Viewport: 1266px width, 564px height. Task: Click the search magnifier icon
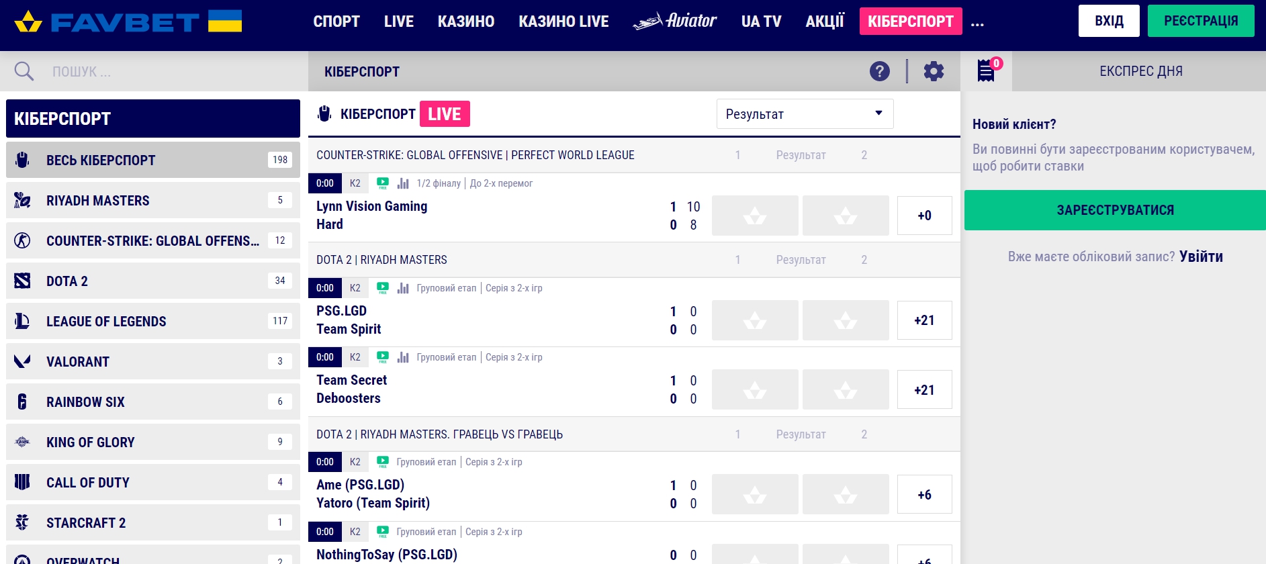(x=24, y=71)
